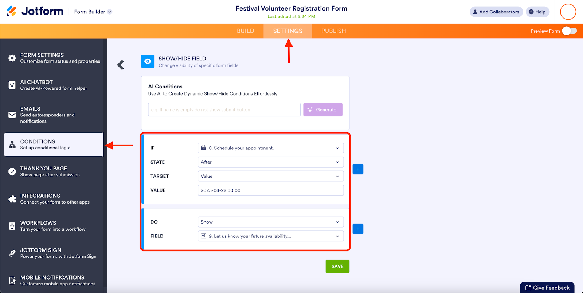Open the Integrations puzzle piece icon
The width and height of the screenshot is (583, 293).
(12, 199)
